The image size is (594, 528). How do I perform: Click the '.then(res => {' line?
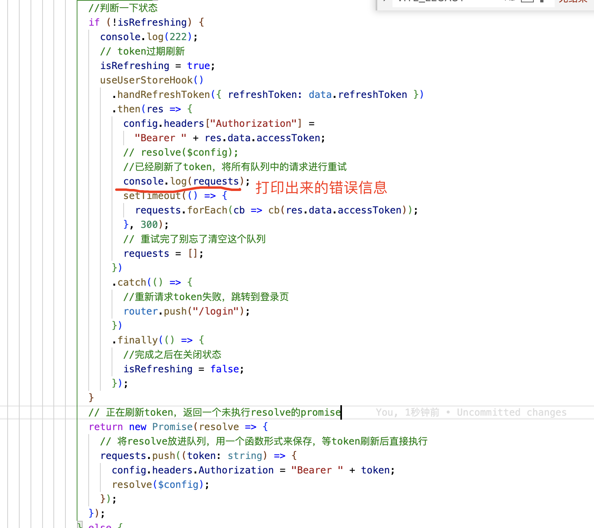(152, 109)
